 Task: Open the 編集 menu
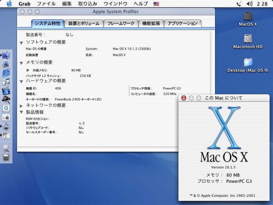point(67,4)
